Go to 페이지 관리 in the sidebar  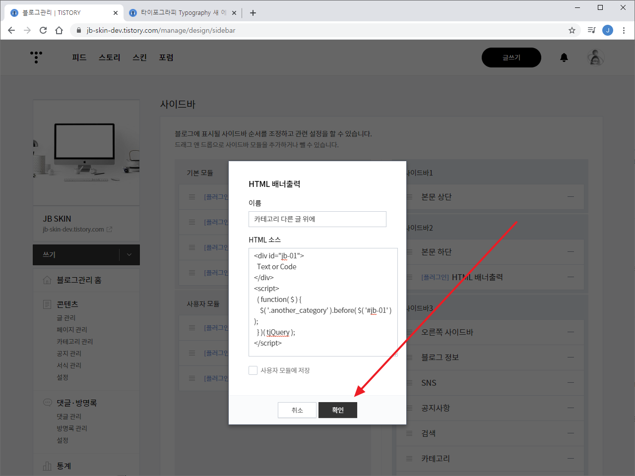(72, 330)
